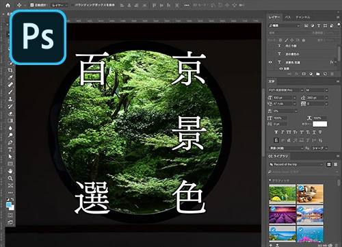Click lock all icon in Layers panel

pyautogui.click(x=304, y=40)
